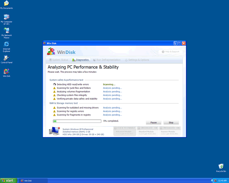This screenshot has width=229, height=183.
Task: Click warning icon beside junk files scan
Action: click(x=54, y=88)
